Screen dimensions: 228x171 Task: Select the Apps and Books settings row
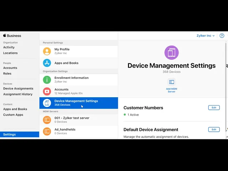(x=79, y=63)
